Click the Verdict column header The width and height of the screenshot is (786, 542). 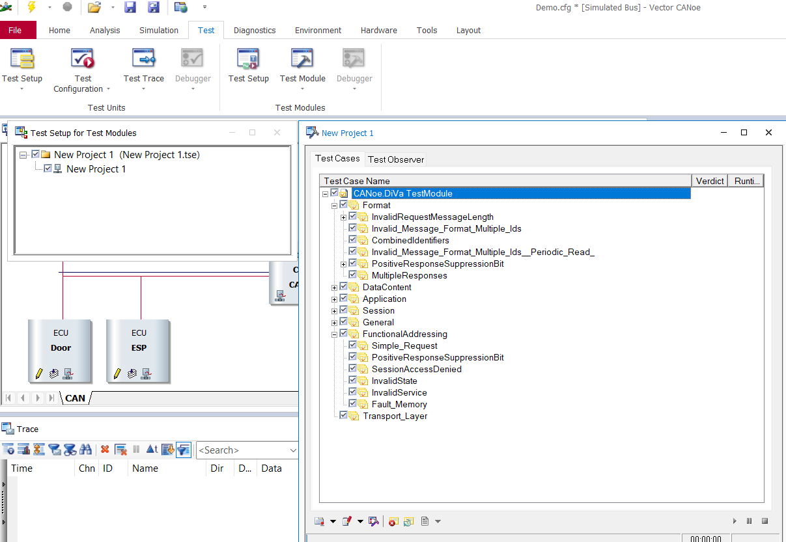tap(710, 181)
